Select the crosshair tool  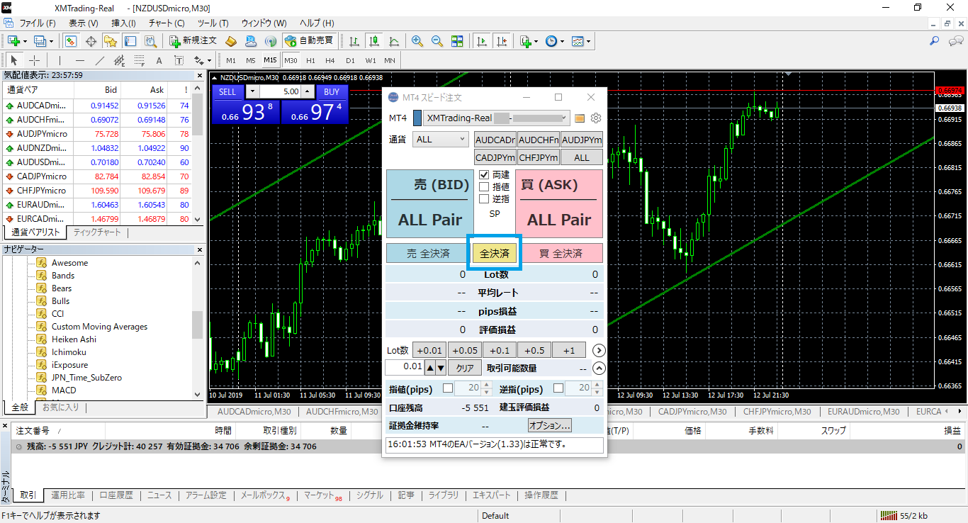34,60
